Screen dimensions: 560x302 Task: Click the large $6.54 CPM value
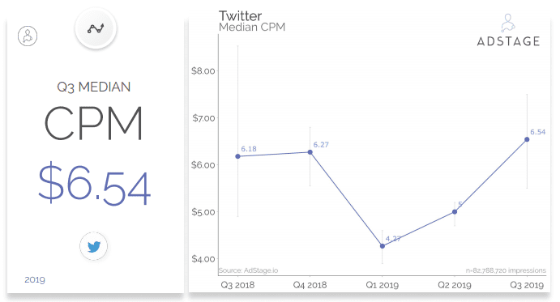(x=95, y=184)
